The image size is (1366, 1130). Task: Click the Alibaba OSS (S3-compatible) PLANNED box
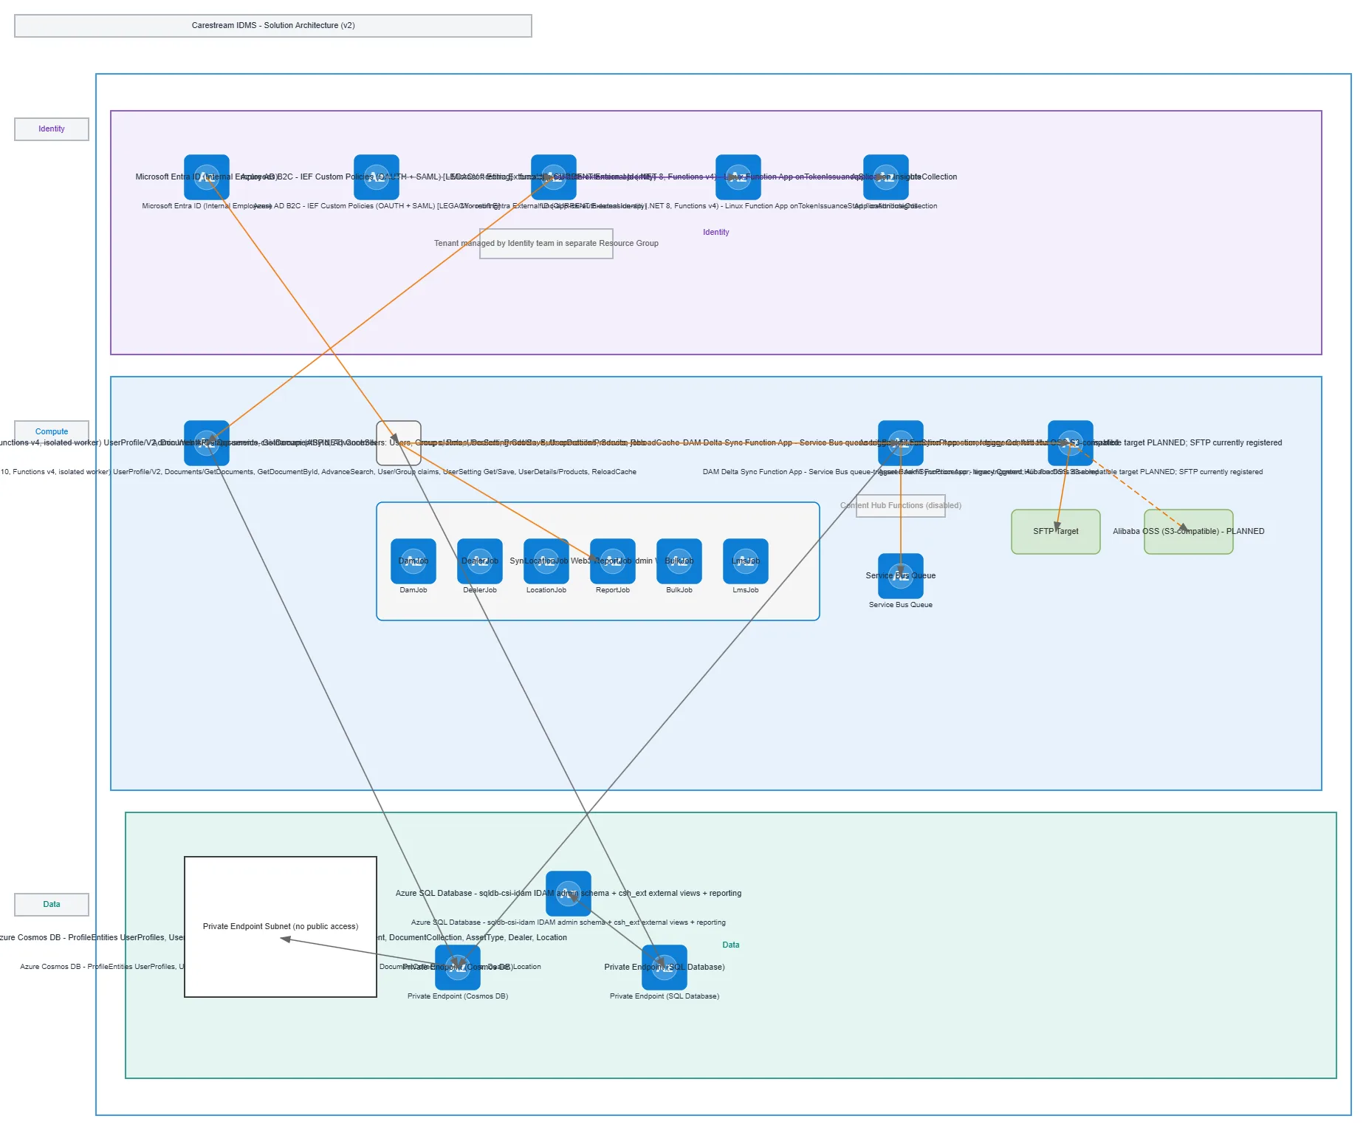1189,532
